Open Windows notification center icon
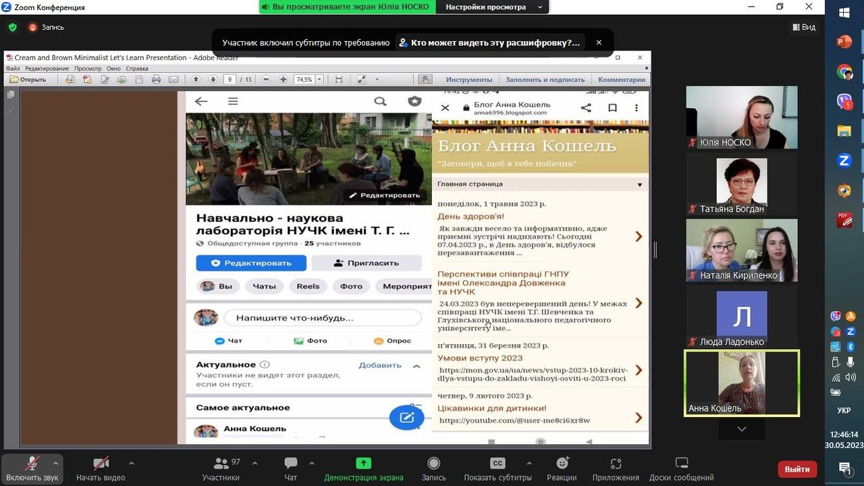864x486 pixels. [x=844, y=468]
